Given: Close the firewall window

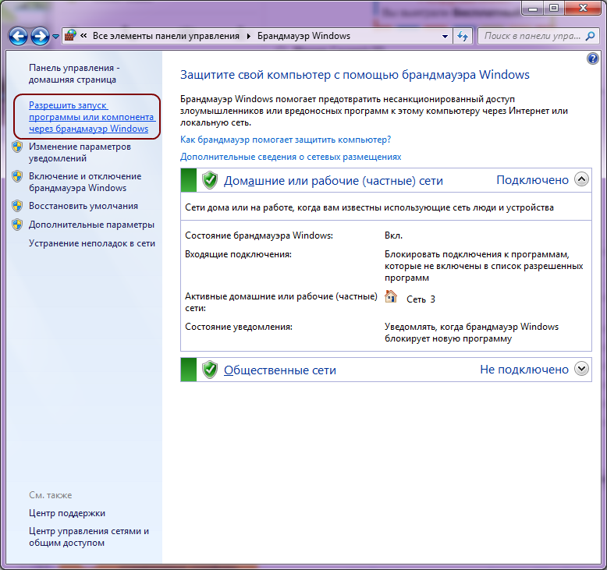Looking at the screenshot, I should 583,8.
